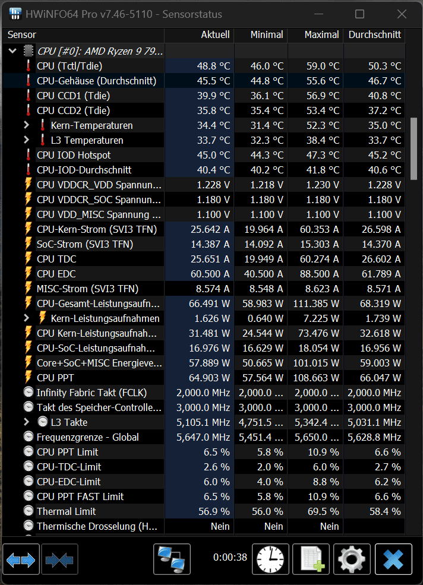Click the 111.385 W maximum power value
Image resolution: width=423 pixels, height=585 pixels.
tap(316, 303)
